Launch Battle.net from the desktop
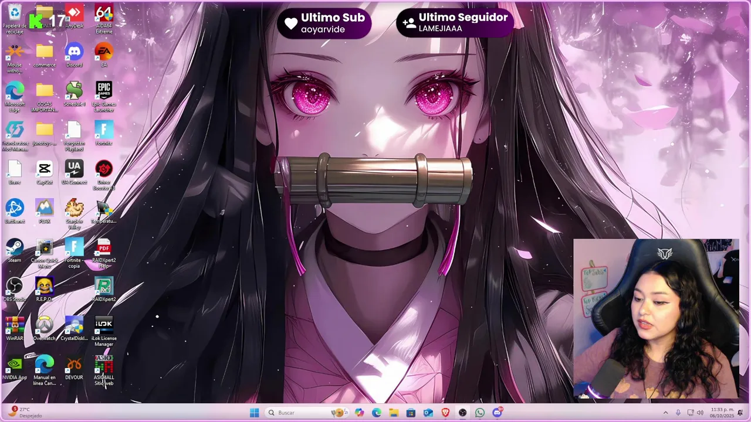The width and height of the screenshot is (751, 422). [x=15, y=212]
